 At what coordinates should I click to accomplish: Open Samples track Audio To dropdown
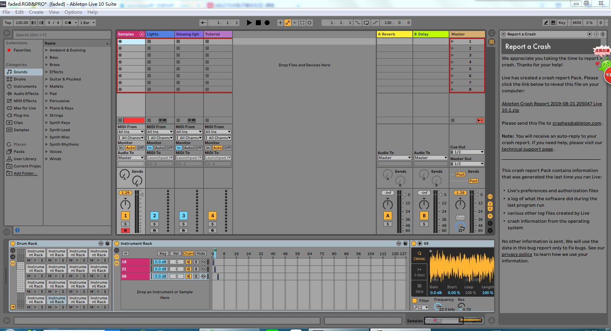[x=131, y=158]
